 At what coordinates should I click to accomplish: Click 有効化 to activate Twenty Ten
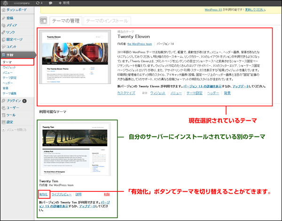pyautogui.click(x=44, y=194)
